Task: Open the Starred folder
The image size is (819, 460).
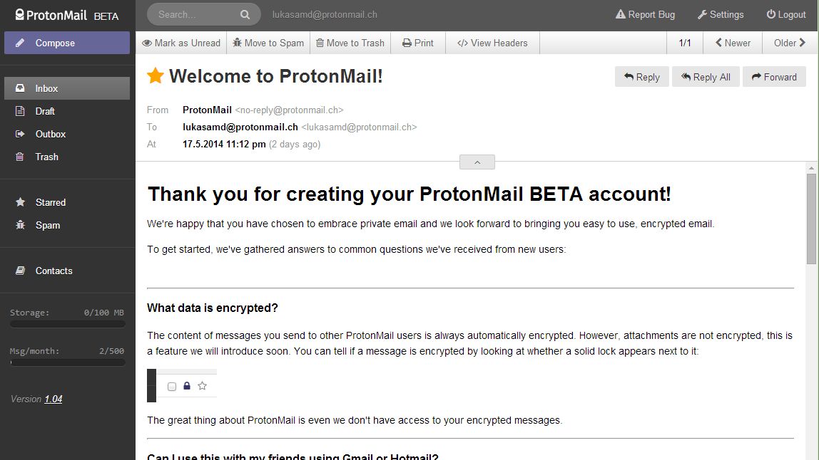Action: point(50,202)
